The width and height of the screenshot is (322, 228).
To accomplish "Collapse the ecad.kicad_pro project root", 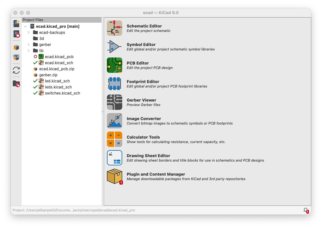I will point(25,27).
